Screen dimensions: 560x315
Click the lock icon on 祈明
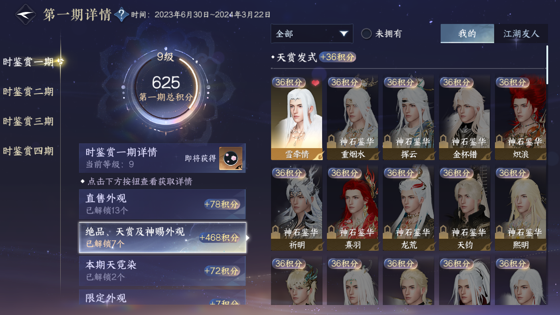276,232
